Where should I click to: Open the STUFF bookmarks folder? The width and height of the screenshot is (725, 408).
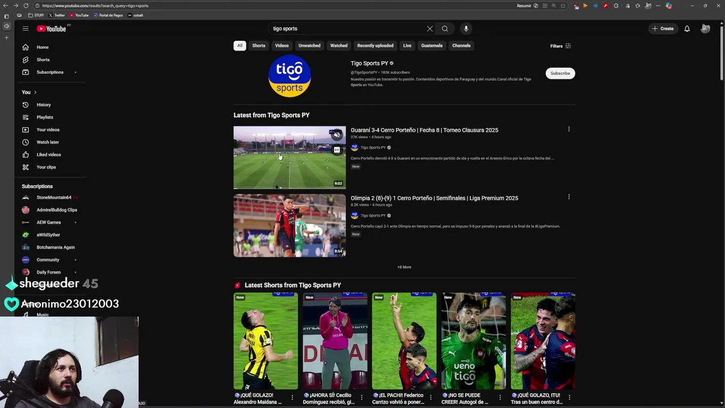click(36, 15)
